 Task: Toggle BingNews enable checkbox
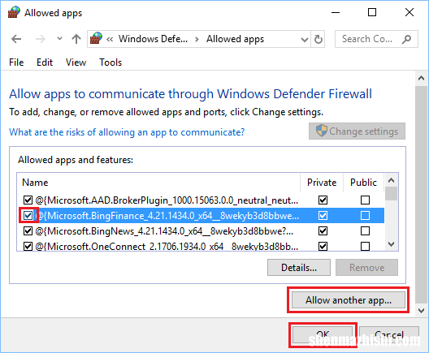(x=28, y=231)
